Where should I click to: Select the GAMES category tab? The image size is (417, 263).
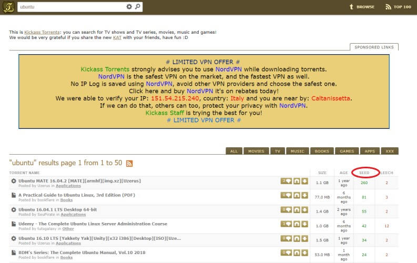347,151
